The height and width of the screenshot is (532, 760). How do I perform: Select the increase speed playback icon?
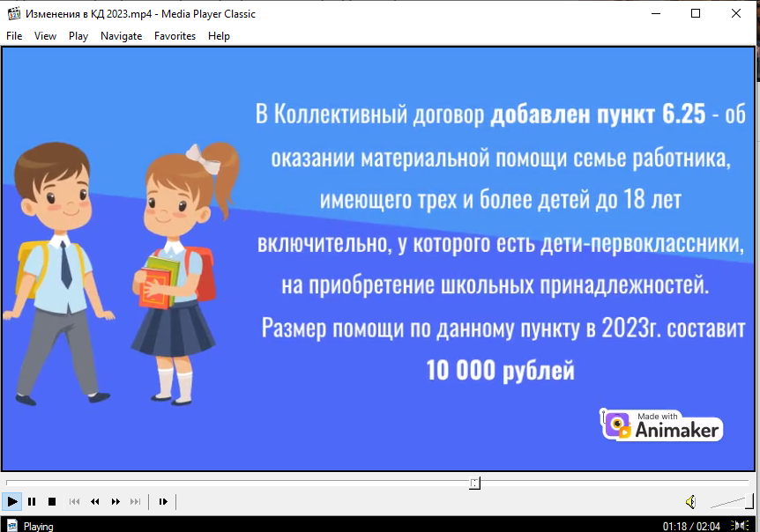tap(115, 501)
